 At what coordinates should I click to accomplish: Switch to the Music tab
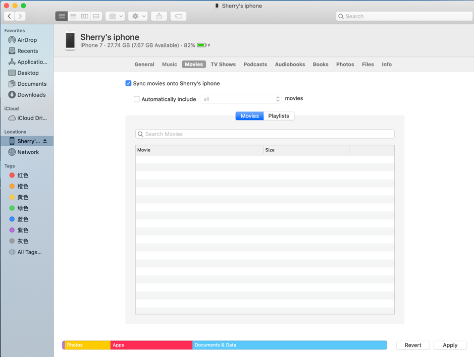click(x=169, y=65)
